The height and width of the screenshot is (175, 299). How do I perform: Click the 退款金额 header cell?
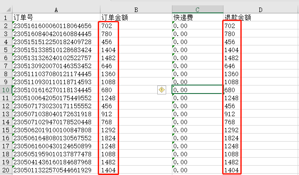pyautogui.click(x=260, y=17)
